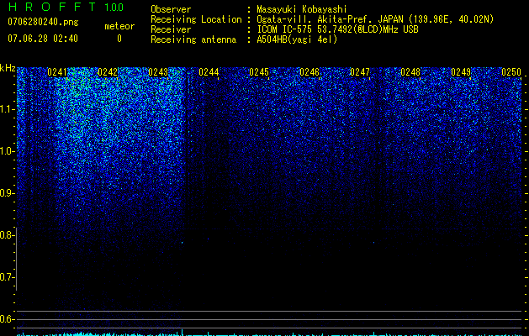Click the 0248 time marker
Image resolution: width=529 pixels, height=336 pixels.
410,72
